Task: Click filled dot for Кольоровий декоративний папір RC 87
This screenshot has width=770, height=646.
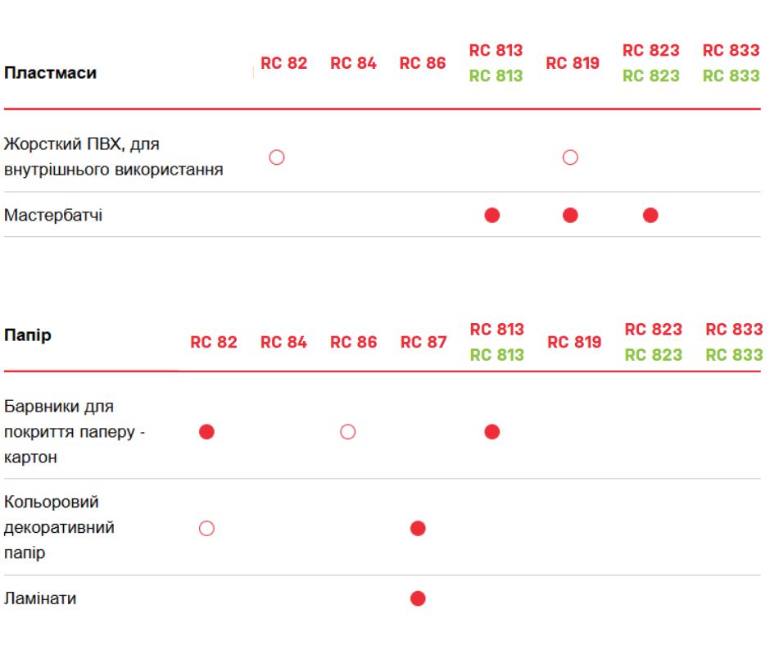Action: (x=418, y=529)
